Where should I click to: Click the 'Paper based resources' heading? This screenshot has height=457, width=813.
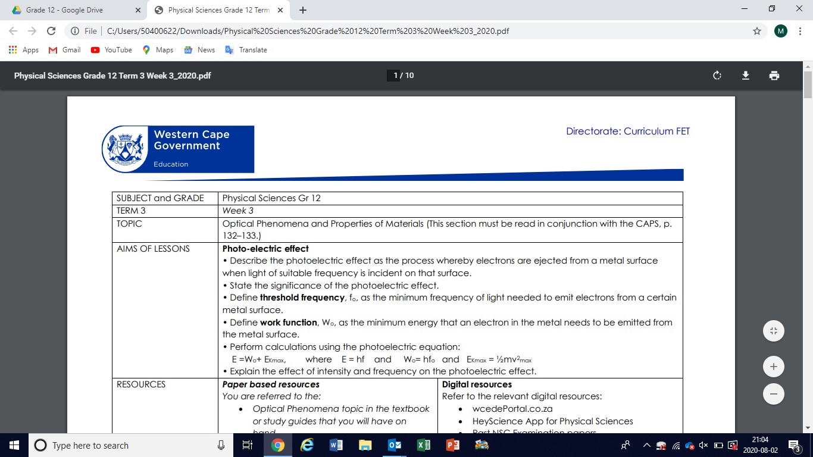(271, 384)
